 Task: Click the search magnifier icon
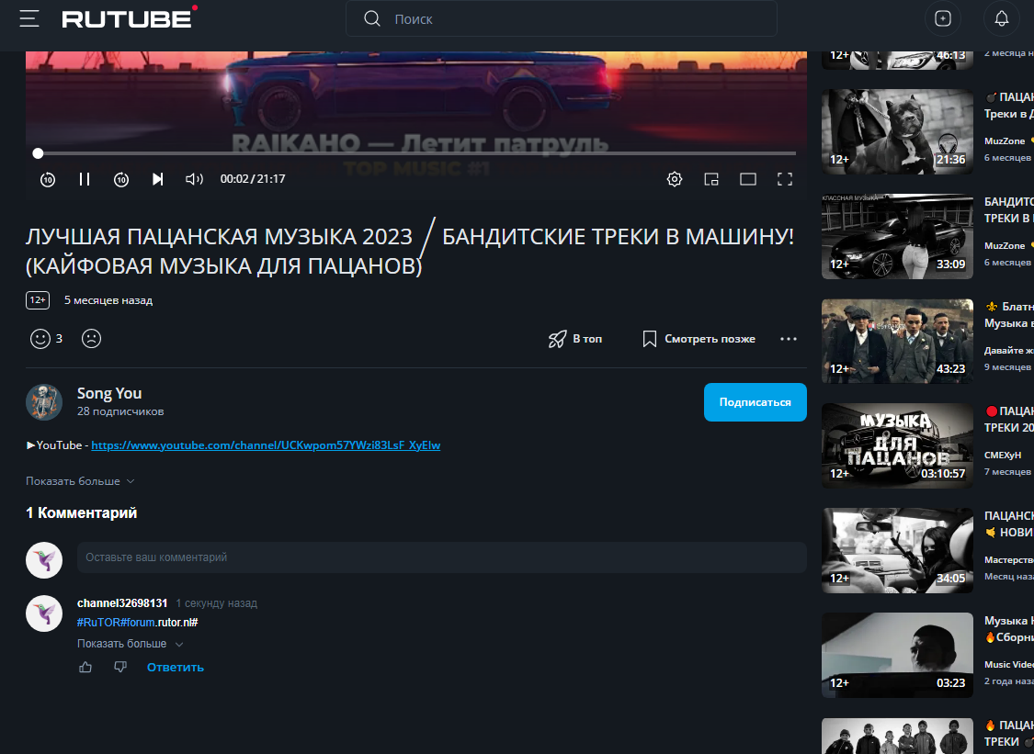(372, 18)
